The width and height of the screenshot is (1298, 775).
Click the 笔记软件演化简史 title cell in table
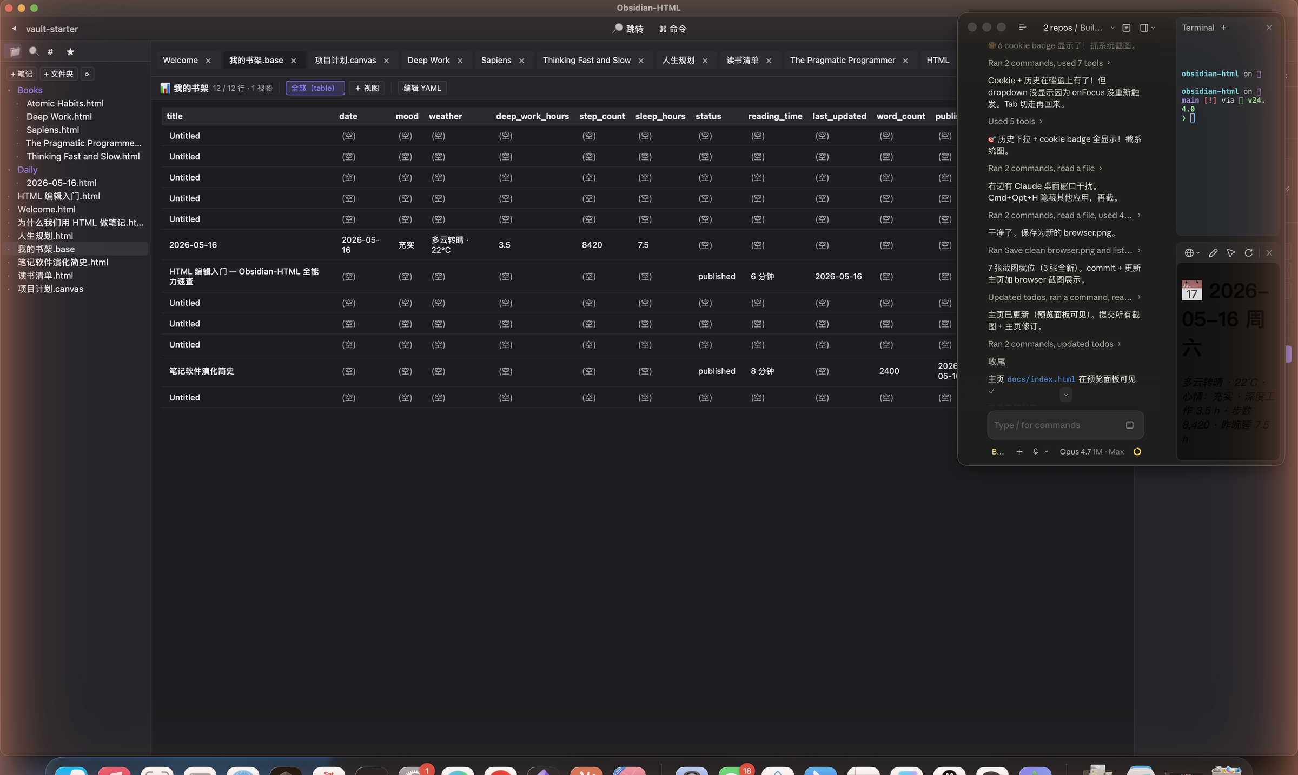point(202,371)
